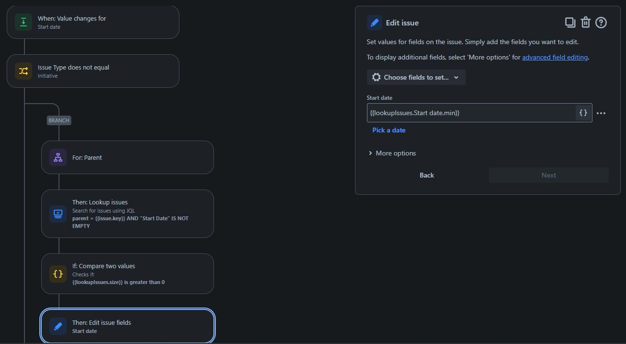Click into the Start date smart value field
This screenshot has width=626, height=344.
coord(471,113)
